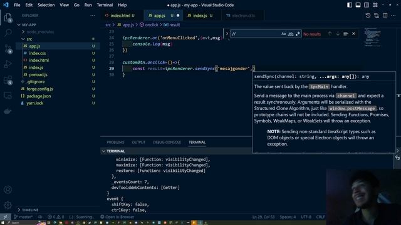Open index.html in the explorer tree
Screen dimensions: 401x225
[x=39, y=61]
